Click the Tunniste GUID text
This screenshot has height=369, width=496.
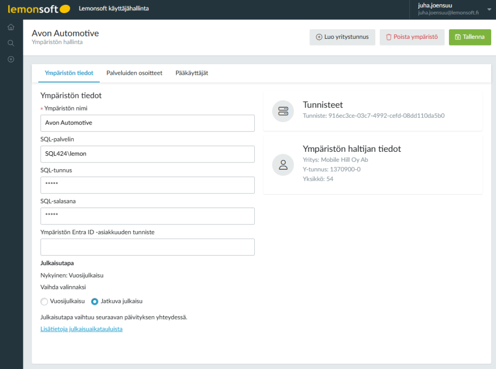[373, 115]
